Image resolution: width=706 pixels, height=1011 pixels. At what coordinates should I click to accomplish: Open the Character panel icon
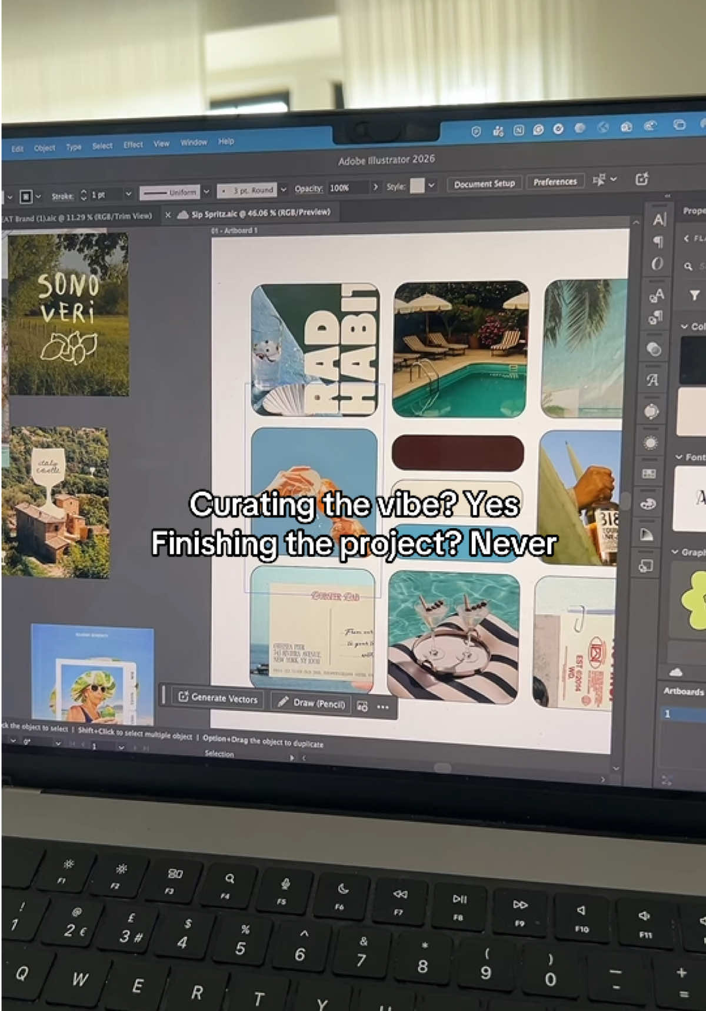click(659, 221)
